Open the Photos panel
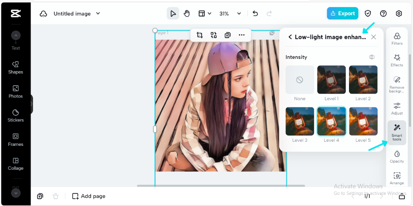The height and width of the screenshot is (206, 413). pyautogui.click(x=16, y=92)
